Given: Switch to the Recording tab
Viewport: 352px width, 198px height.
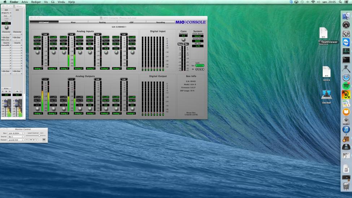Looking at the screenshot, I should pyautogui.click(x=160, y=22).
